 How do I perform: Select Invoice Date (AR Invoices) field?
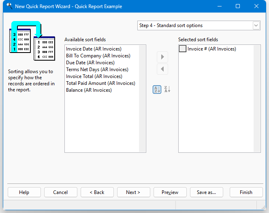[x=94, y=49]
